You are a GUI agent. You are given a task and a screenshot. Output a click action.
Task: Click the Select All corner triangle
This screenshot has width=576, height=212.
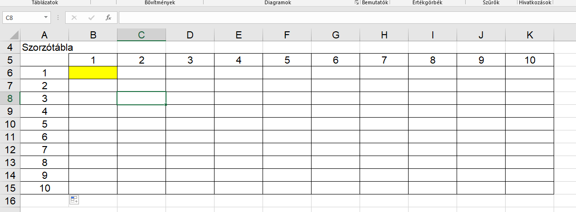click(x=14, y=35)
